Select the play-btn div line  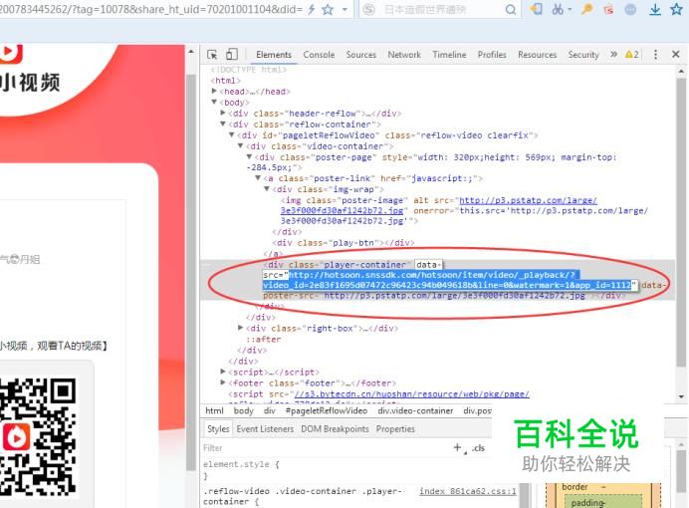tap(343, 243)
